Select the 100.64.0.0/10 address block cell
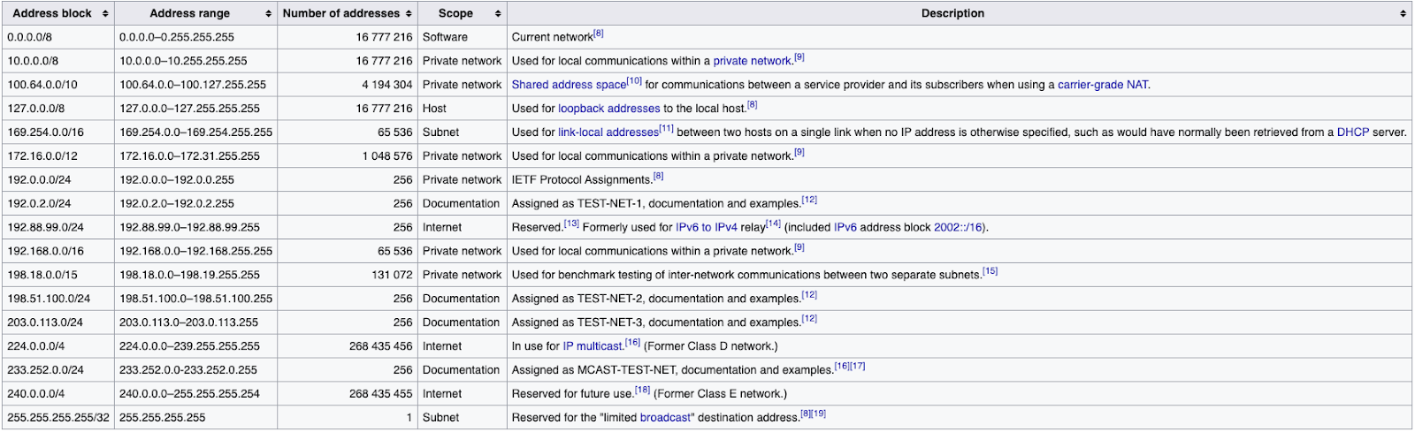 click(x=58, y=85)
